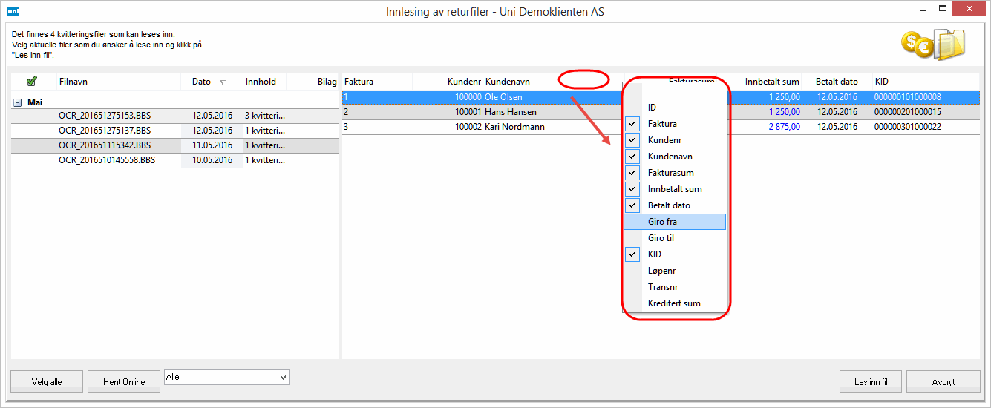Click the uni application icon in title bar
Image resolution: width=991 pixels, height=408 pixels.
pos(13,11)
